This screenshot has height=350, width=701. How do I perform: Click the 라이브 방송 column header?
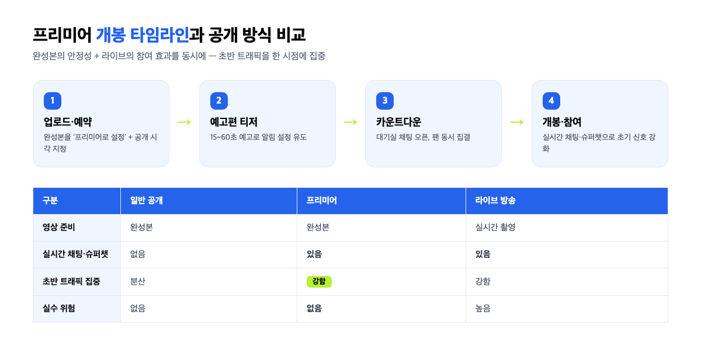[567, 201]
